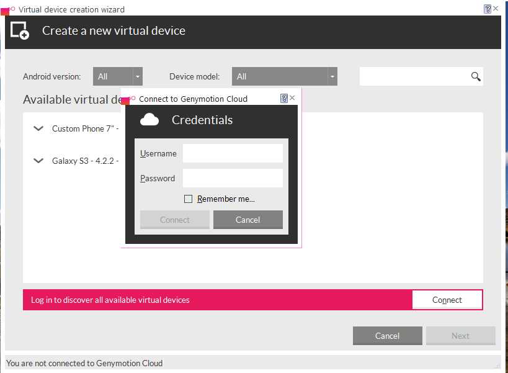This screenshot has height=373, width=508.
Task: Close the Connect to Genymotion Cloud dialog
Action: [292, 97]
